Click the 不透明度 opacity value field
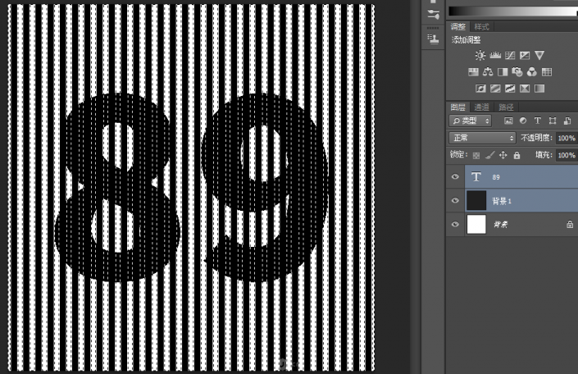Screen dimensions: 578x374 pos(566,138)
